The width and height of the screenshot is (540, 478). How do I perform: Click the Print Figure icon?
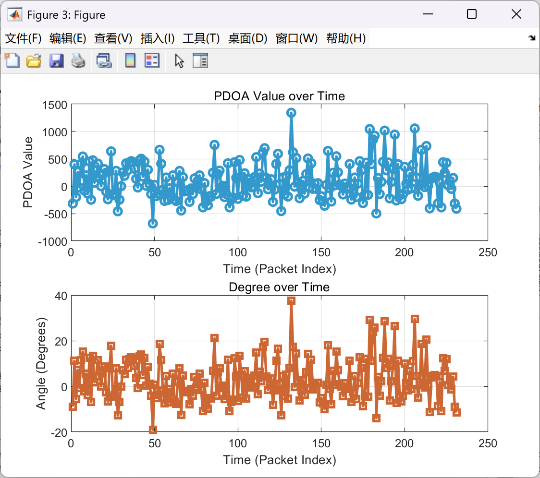tap(78, 60)
